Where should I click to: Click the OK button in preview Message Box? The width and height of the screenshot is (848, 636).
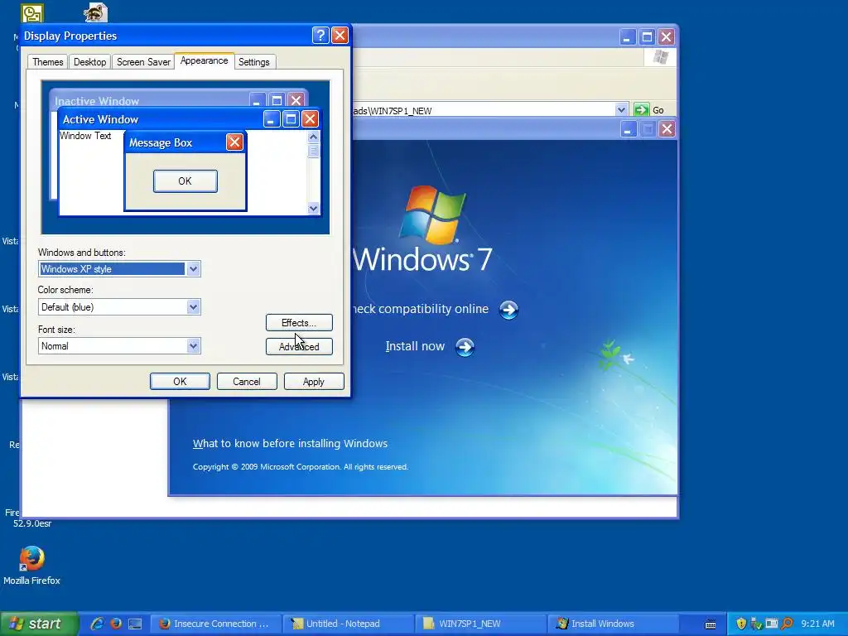[x=185, y=181]
